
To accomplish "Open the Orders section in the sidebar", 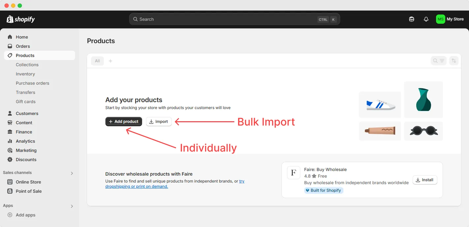I will 22,46.
